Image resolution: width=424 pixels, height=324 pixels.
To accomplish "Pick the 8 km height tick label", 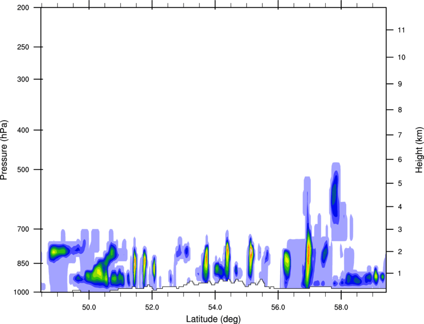I will pos(400,110).
